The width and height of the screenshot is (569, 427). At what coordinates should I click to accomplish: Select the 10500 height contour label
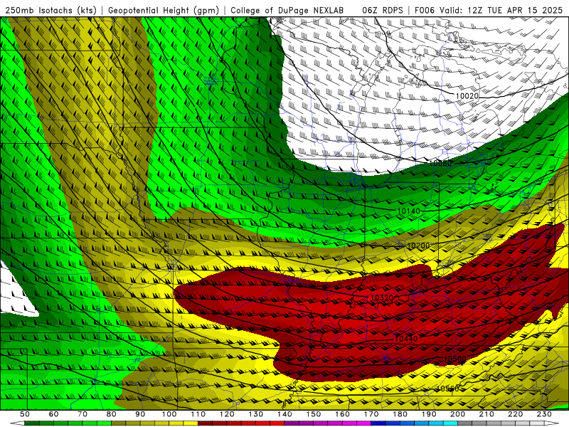455,359
